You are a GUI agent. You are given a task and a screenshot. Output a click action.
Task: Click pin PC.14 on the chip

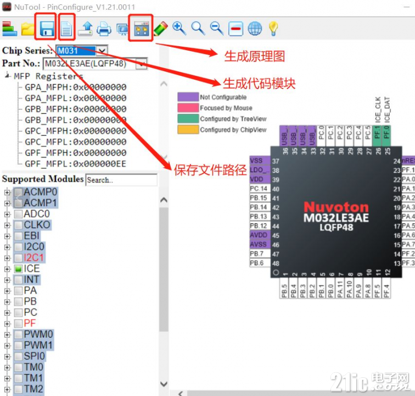point(260,189)
